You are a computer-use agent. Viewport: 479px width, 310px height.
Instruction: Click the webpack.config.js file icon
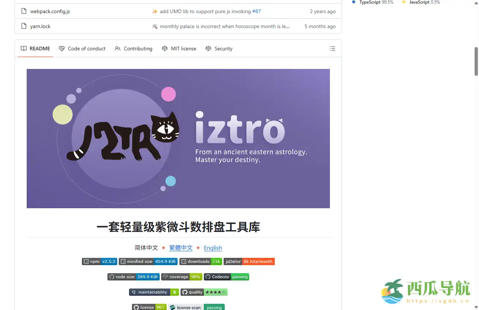23,11
